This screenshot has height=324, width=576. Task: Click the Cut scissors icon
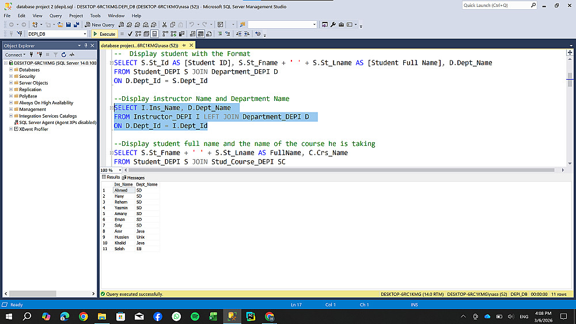click(x=165, y=25)
